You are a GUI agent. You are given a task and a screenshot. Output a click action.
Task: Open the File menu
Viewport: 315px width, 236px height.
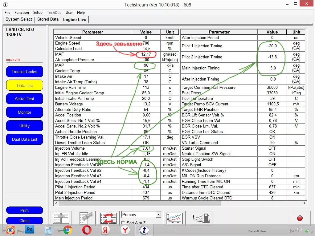(7, 12)
